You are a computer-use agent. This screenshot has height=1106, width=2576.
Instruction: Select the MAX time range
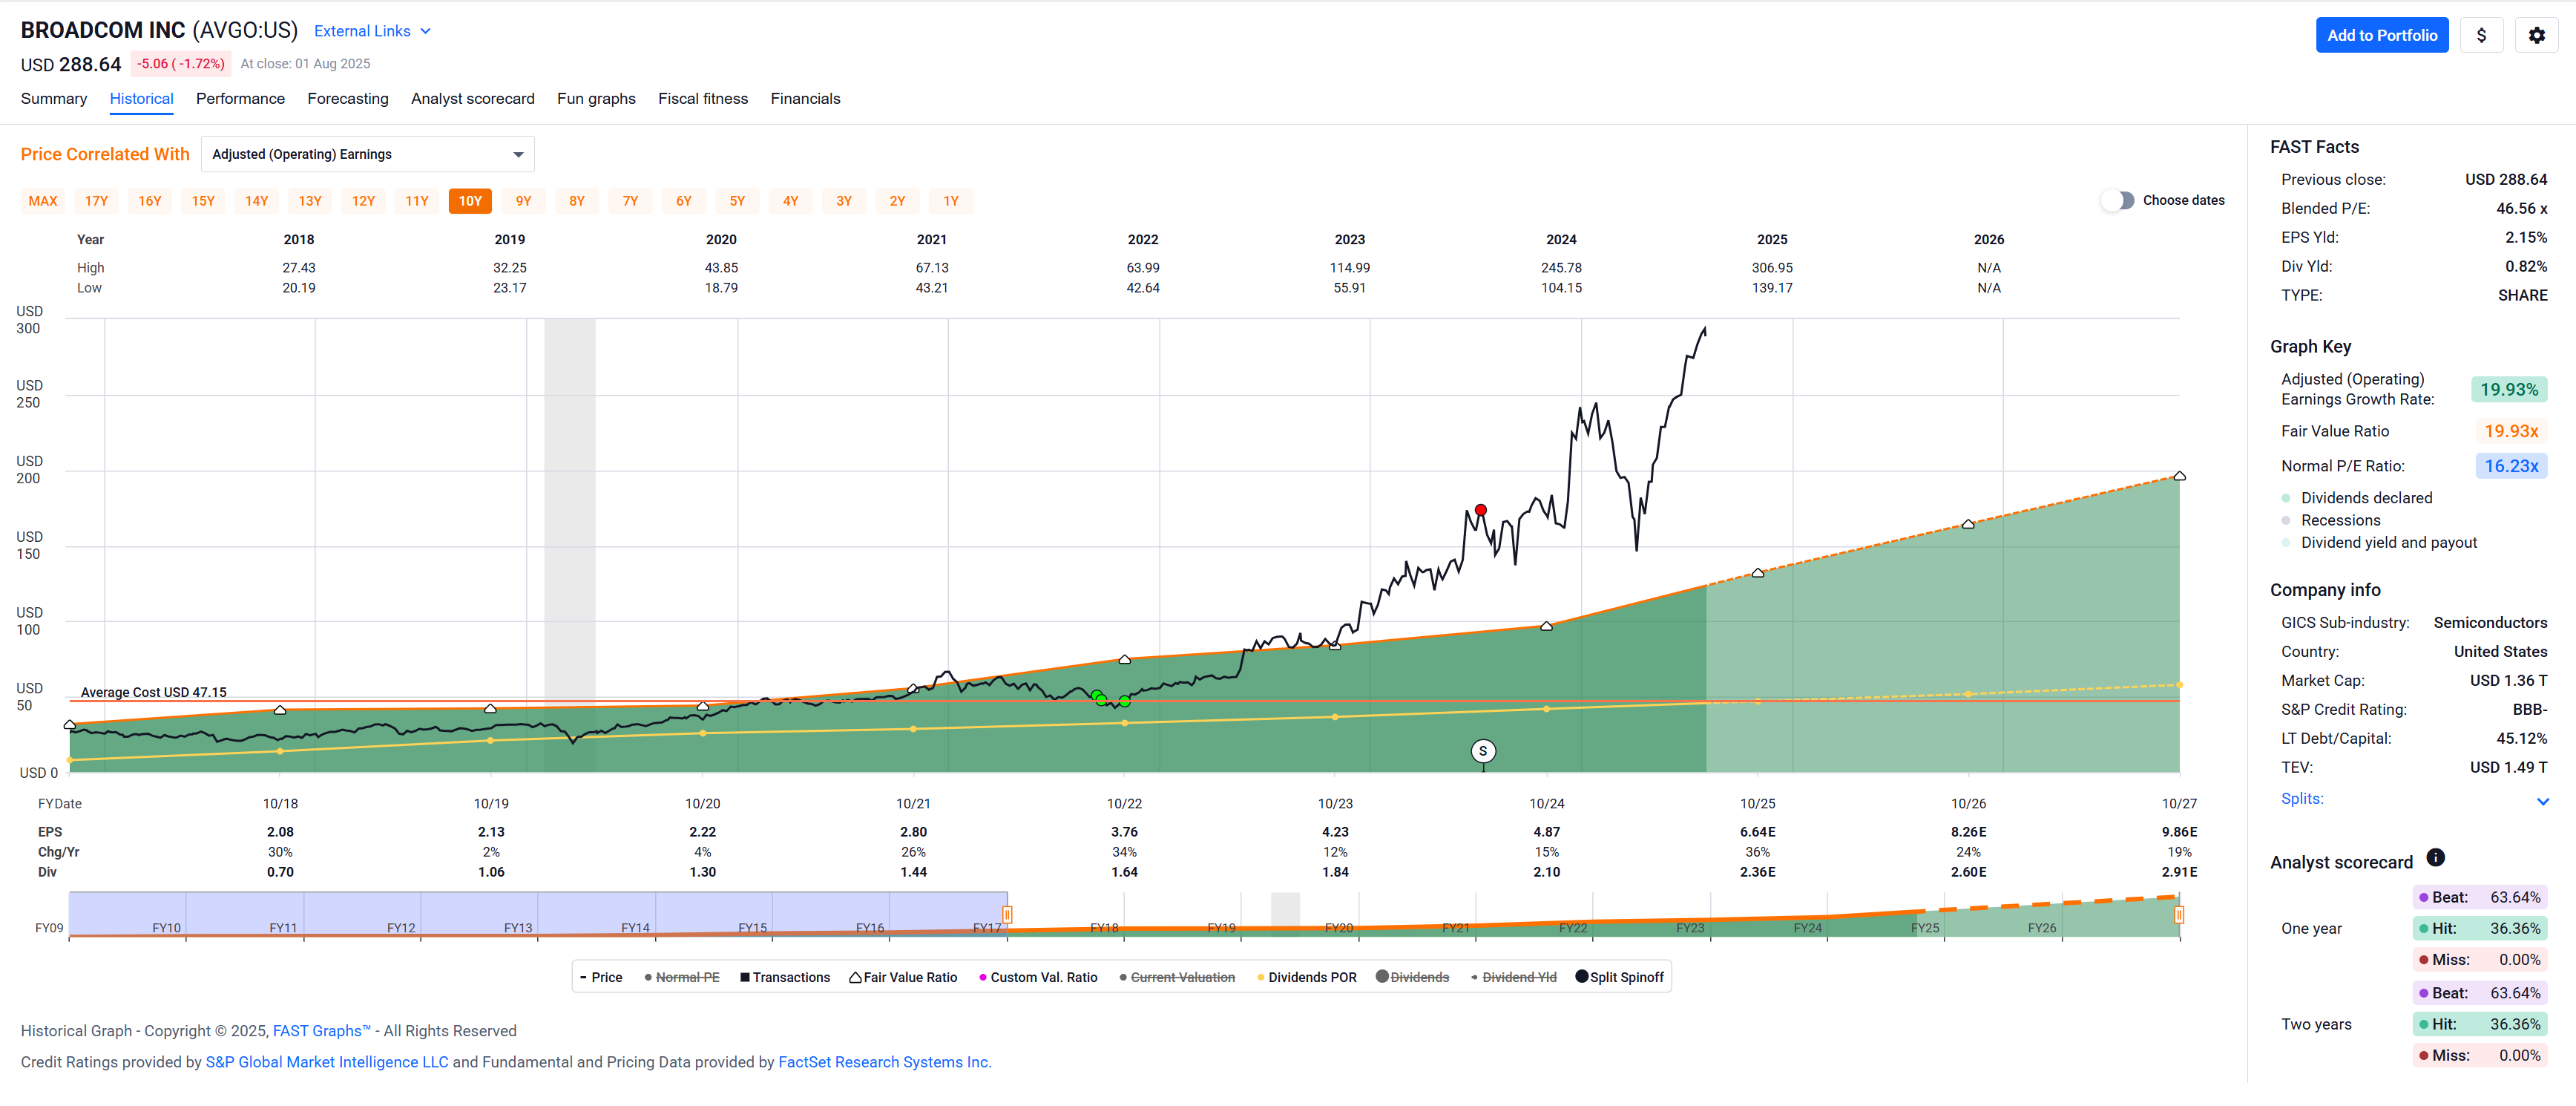(x=43, y=201)
